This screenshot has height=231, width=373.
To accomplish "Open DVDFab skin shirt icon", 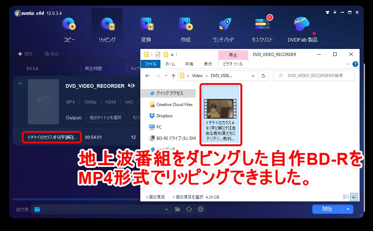I will click(328, 12).
